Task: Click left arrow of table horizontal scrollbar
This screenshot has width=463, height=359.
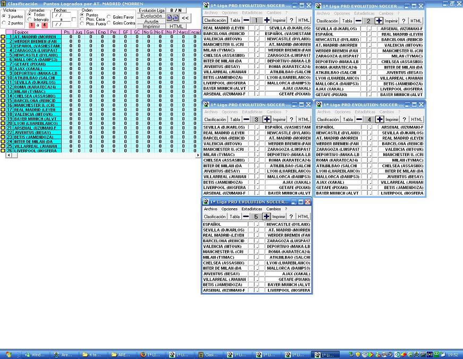Action: click(x=9, y=155)
